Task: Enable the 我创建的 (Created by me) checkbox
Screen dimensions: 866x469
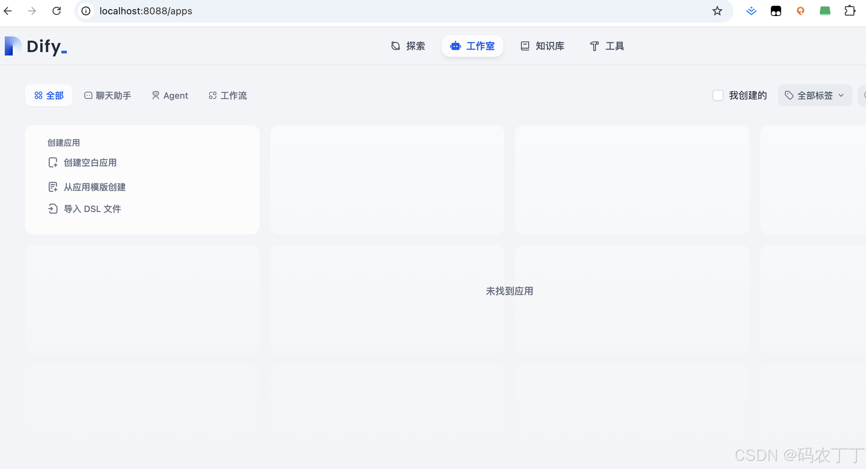Action: click(x=718, y=95)
